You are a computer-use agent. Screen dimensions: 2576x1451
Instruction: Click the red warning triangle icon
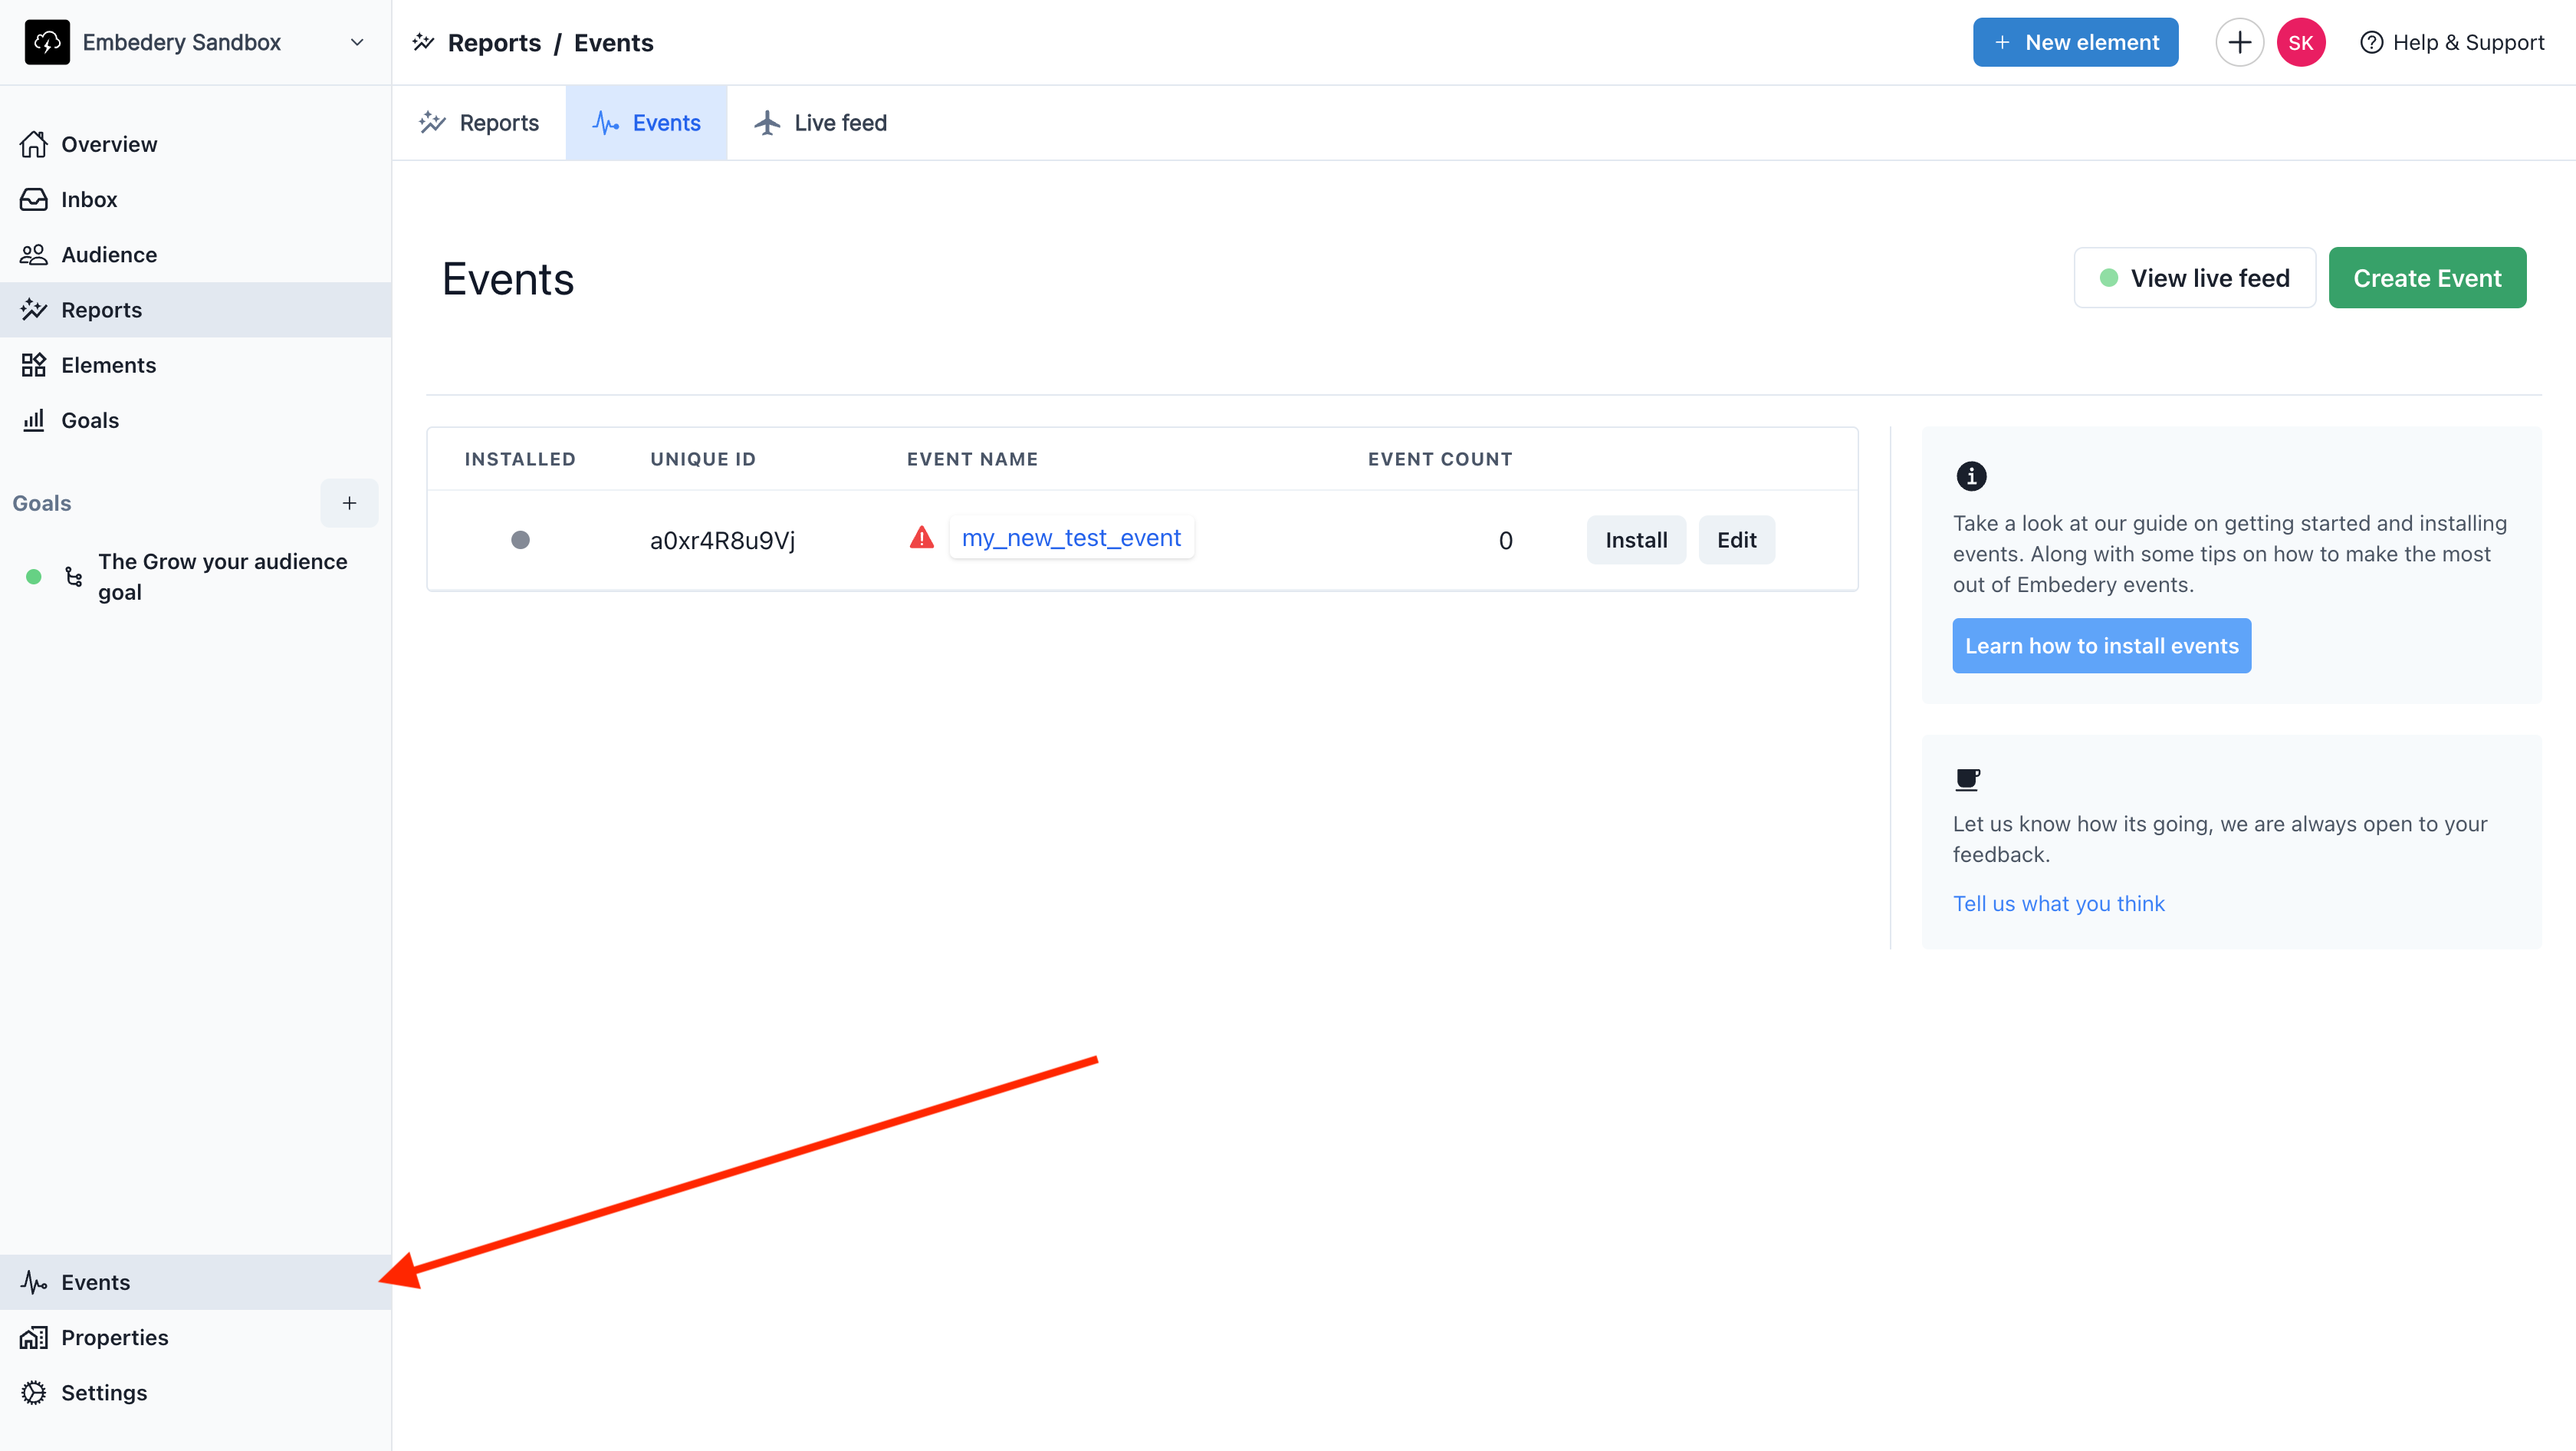(921, 538)
